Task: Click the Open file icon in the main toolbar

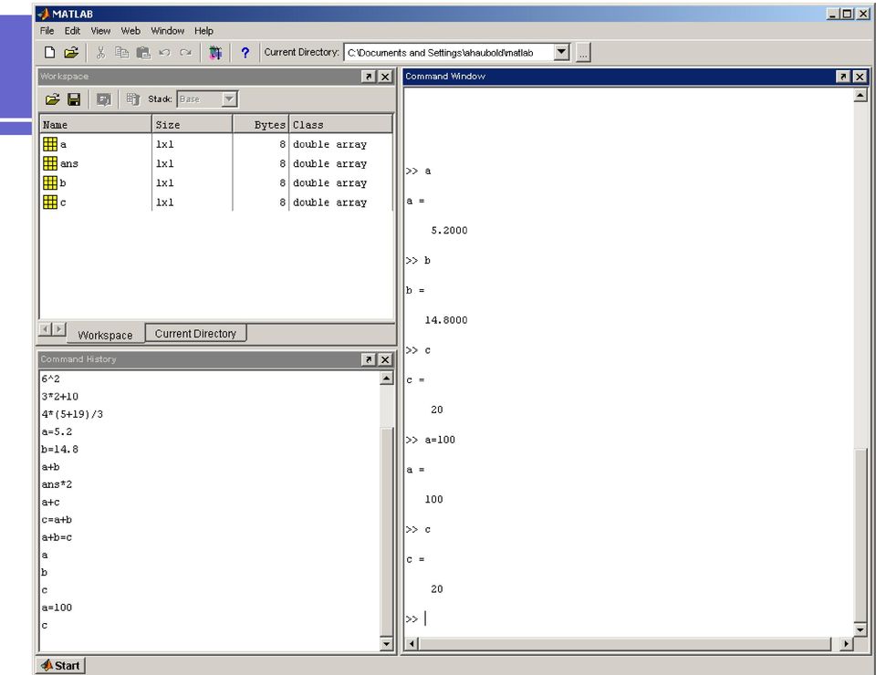Action: pos(71,53)
